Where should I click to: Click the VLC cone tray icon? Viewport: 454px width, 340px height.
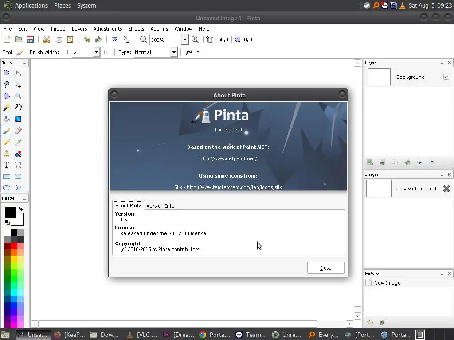(x=402, y=5)
